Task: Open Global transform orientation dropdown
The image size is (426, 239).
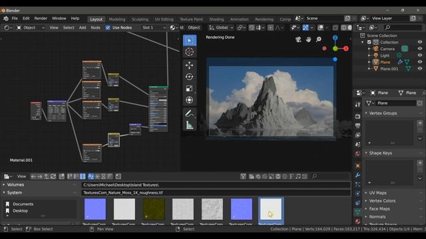Action: pyautogui.click(x=221, y=28)
